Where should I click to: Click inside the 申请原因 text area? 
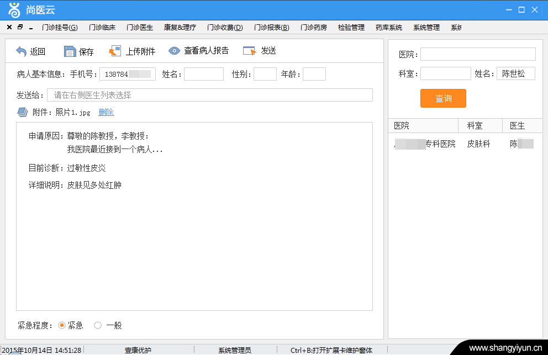click(194, 216)
